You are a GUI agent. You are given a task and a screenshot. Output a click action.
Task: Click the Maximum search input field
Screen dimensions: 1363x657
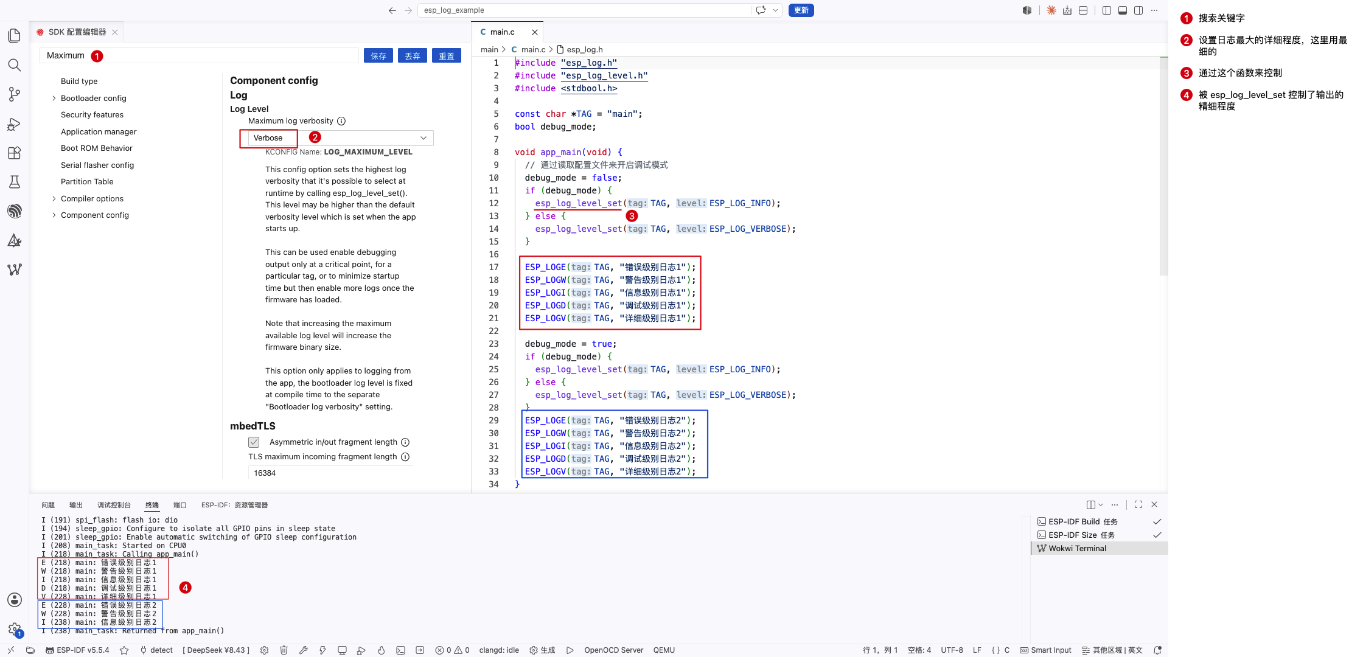click(x=199, y=56)
